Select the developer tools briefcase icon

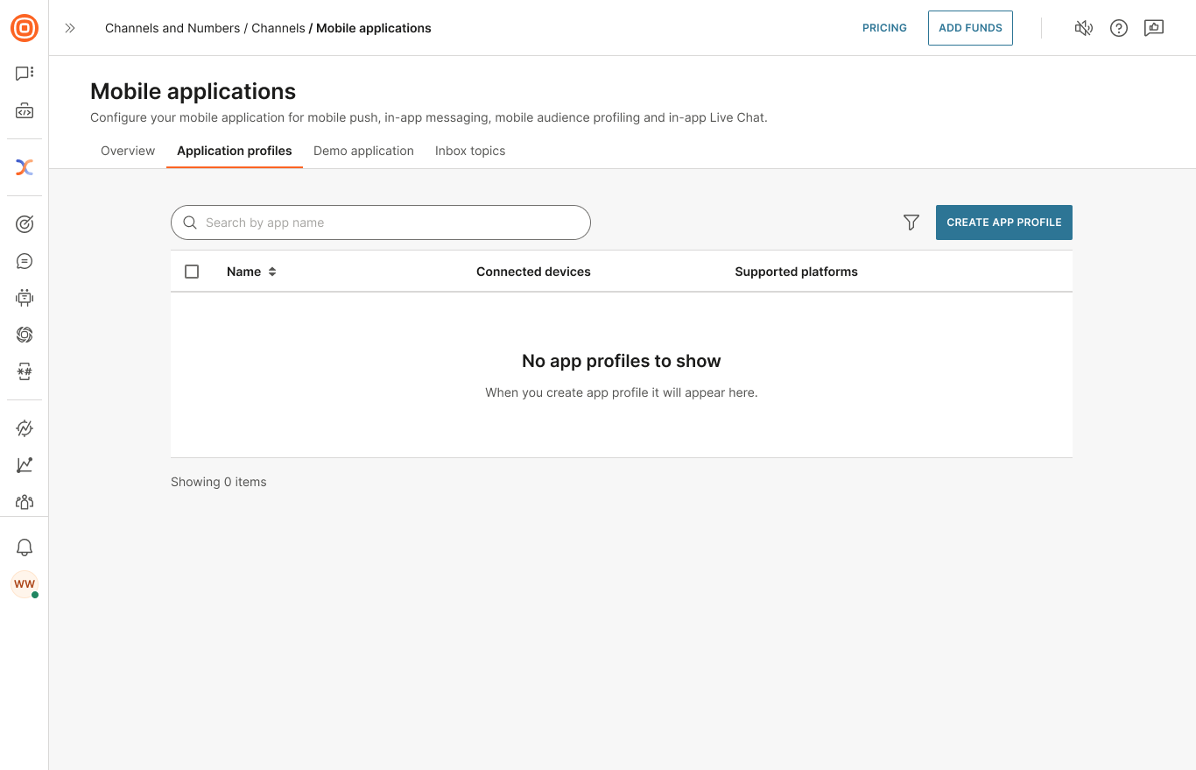(x=25, y=110)
